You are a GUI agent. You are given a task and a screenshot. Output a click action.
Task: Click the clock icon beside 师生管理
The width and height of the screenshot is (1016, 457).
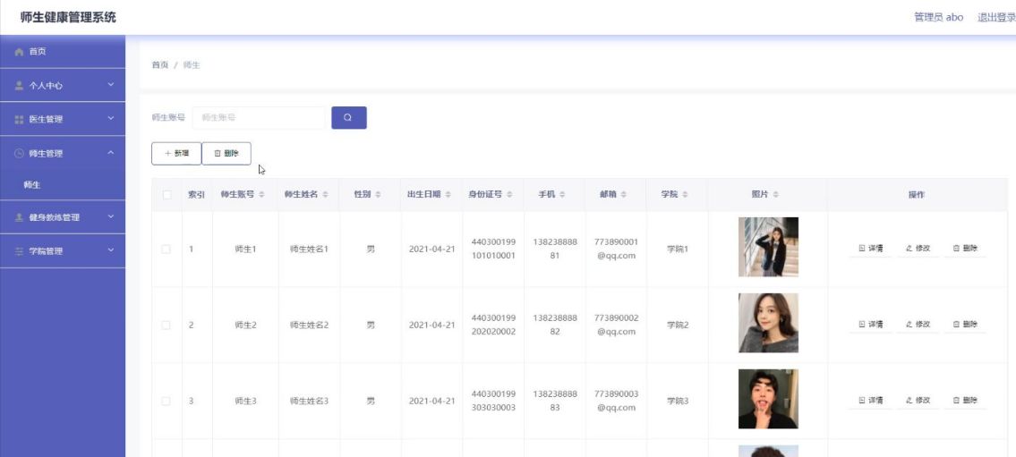click(19, 154)
